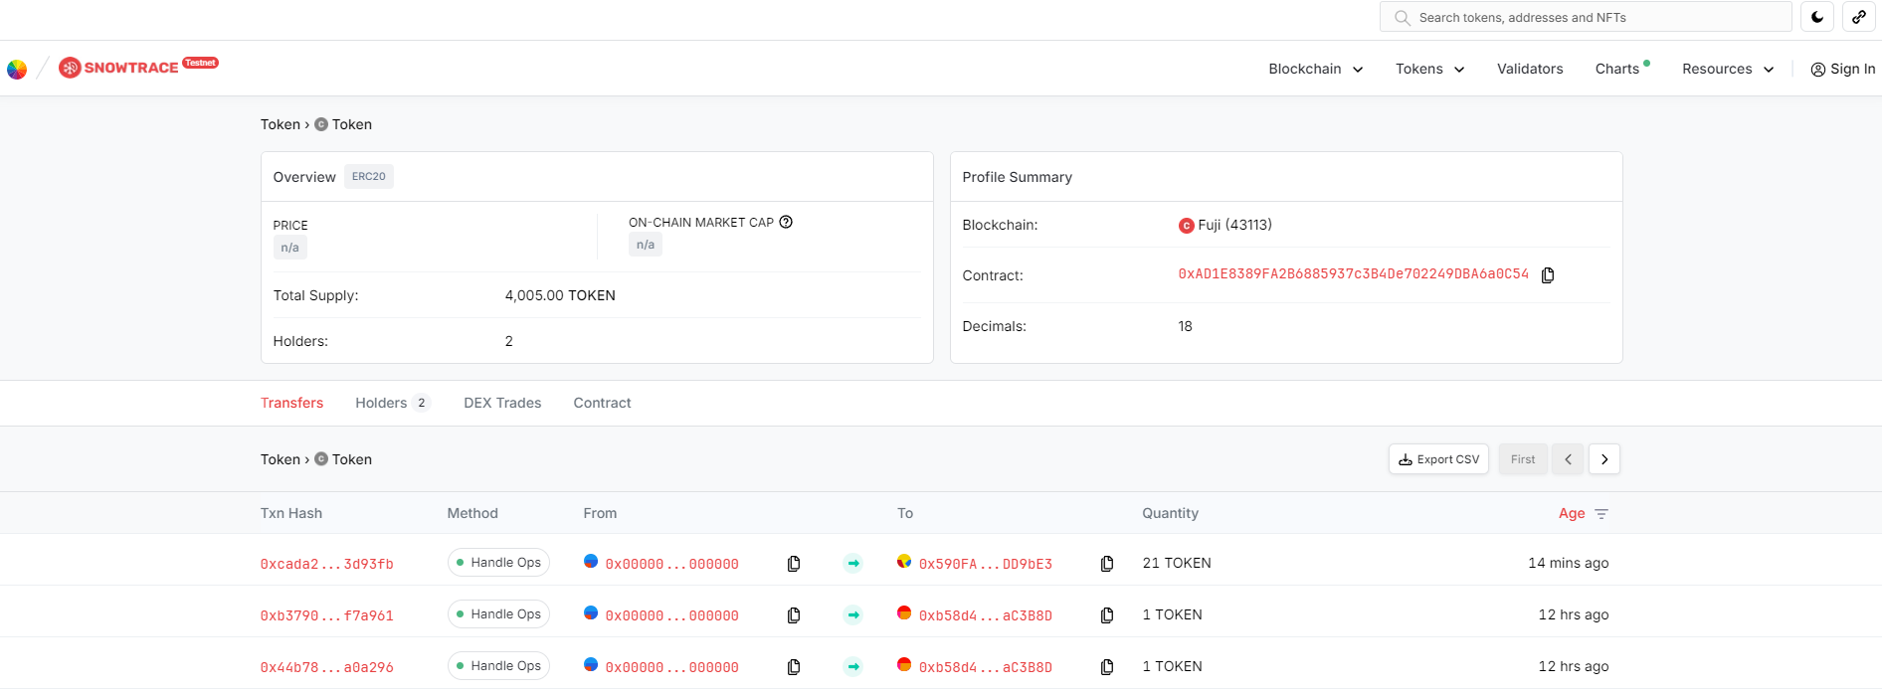
Task: Click the From identicon in the 0x44b78 row
Action: tap(591, 664)
